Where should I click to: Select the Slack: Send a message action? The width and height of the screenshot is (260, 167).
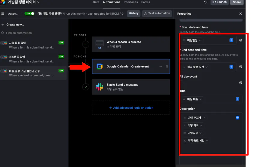click(x=131, y=87)
